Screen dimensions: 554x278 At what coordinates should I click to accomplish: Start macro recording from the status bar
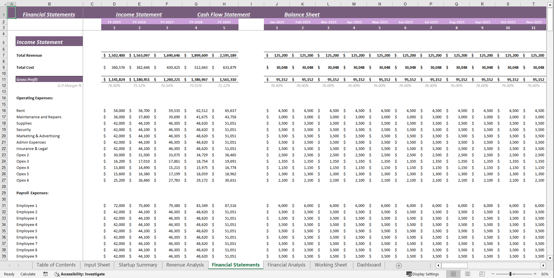pyautogui.click(x=45, y=274)
